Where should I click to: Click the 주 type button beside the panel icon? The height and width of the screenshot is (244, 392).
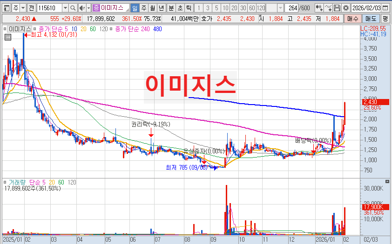(x=15, y=8)
